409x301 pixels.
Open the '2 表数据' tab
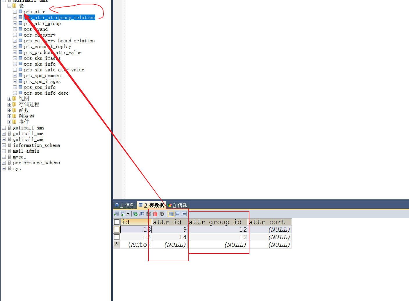point(151,205)
